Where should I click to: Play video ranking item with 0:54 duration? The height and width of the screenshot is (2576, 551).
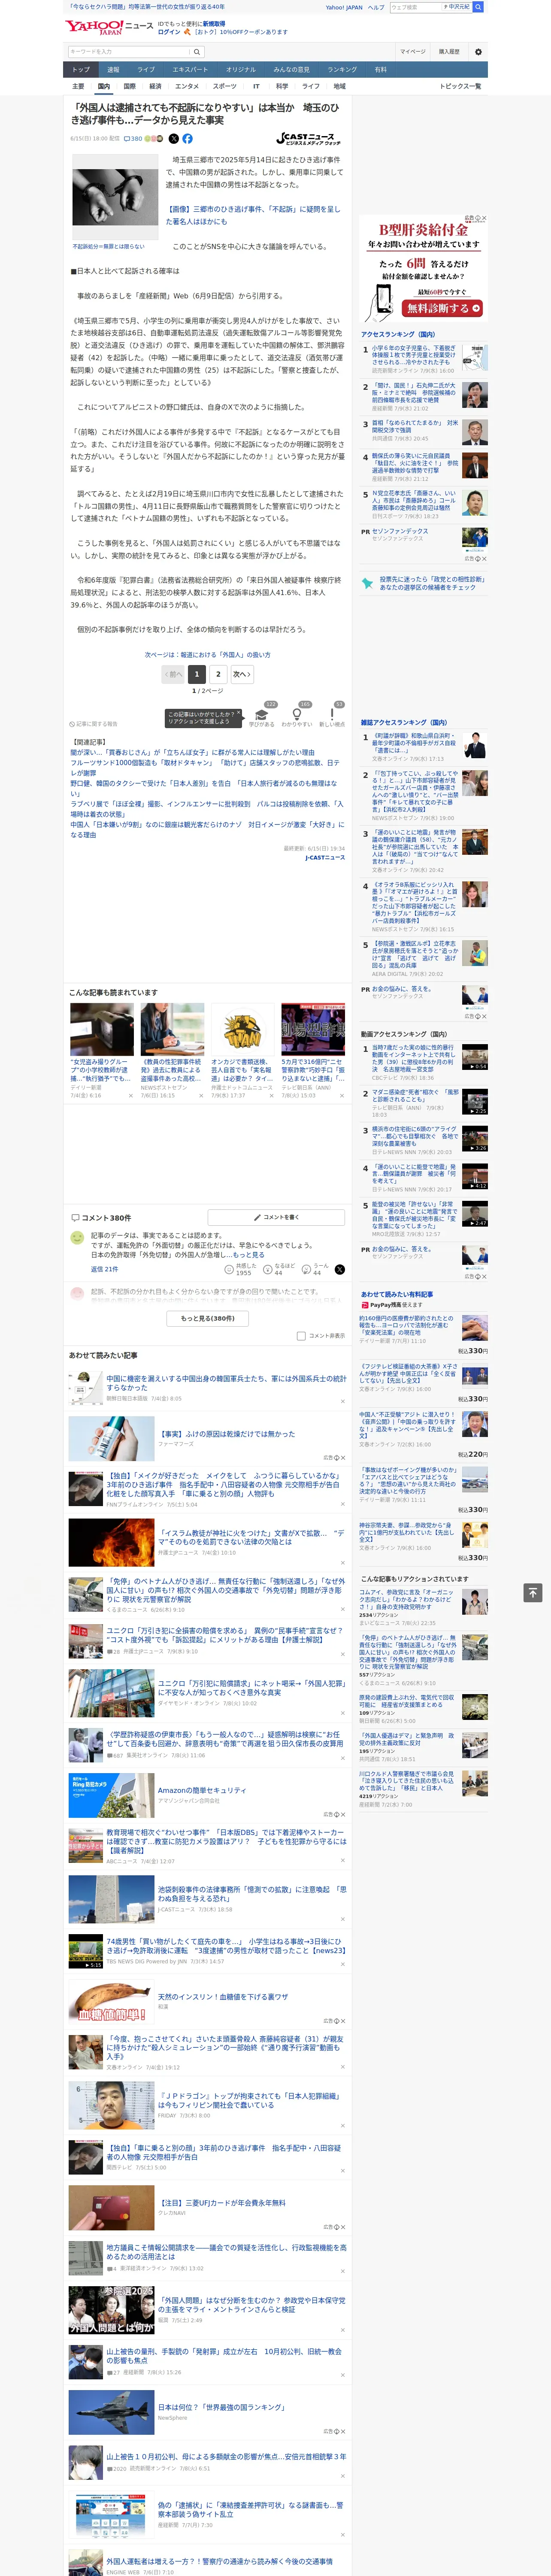pyautogui.click(x=475, y=1056)
